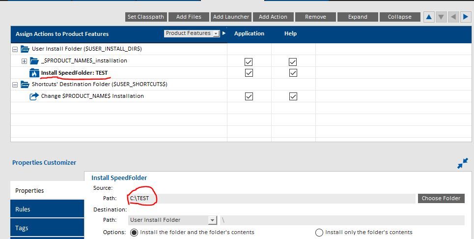Click the Add Files button
Viewport: 474px width, 239px height.
click(x=189, y=17)
